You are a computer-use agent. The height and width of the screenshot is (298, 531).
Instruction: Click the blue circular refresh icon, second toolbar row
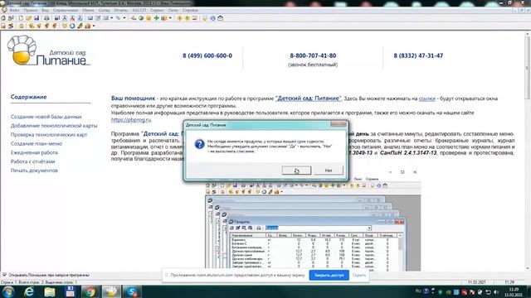pos(72,26)
